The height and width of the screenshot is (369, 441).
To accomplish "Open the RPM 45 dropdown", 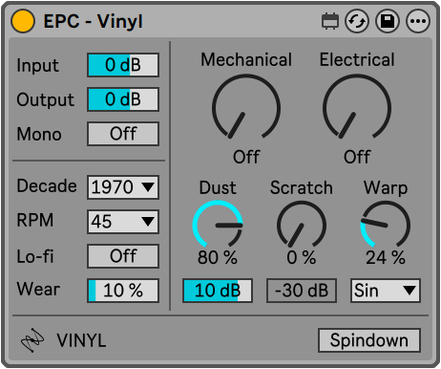I will (x=123, y=222).
